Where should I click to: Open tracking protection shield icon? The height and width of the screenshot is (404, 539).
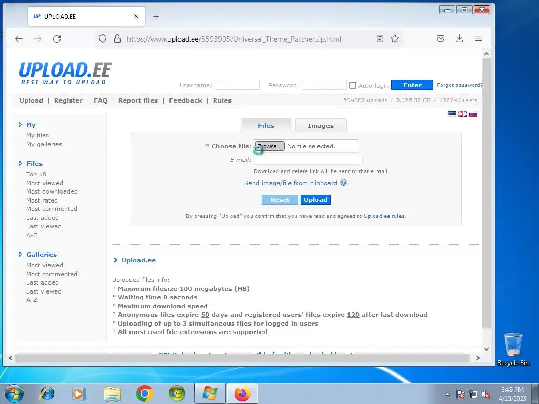pyautogui.click(x=103, y=38)
